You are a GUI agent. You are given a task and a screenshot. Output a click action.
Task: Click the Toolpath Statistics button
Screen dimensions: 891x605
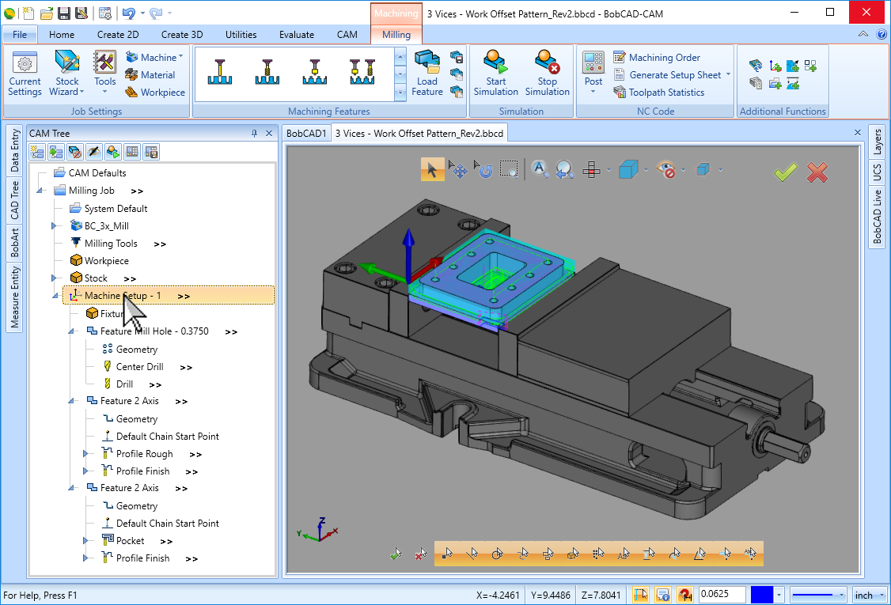click(665, 93)
